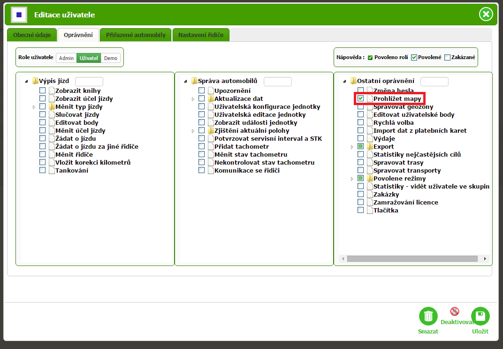This screenshot has height=349, width=503.
Task: Uncheck the Prohlížet mapy checkbox
Action: [360, 99]
